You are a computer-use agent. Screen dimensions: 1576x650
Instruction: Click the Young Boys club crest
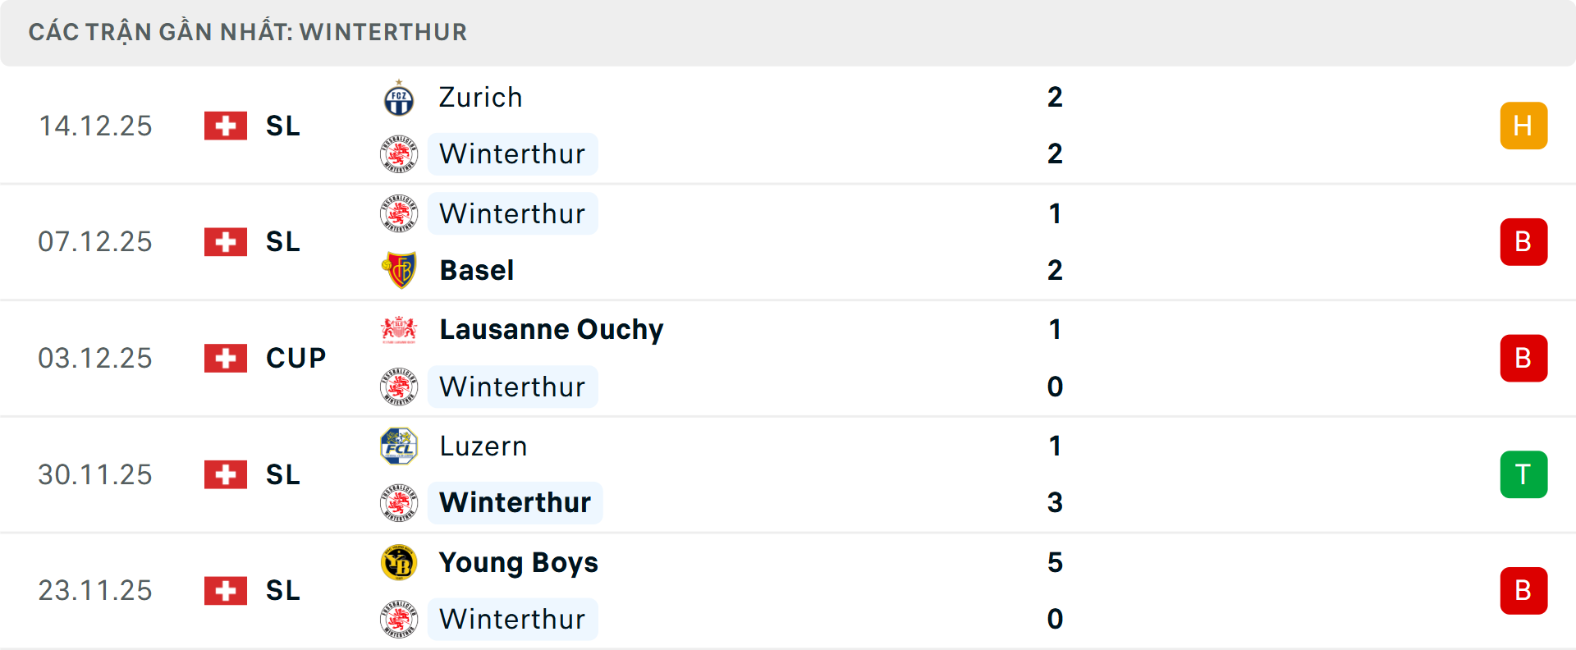[399, 563]
